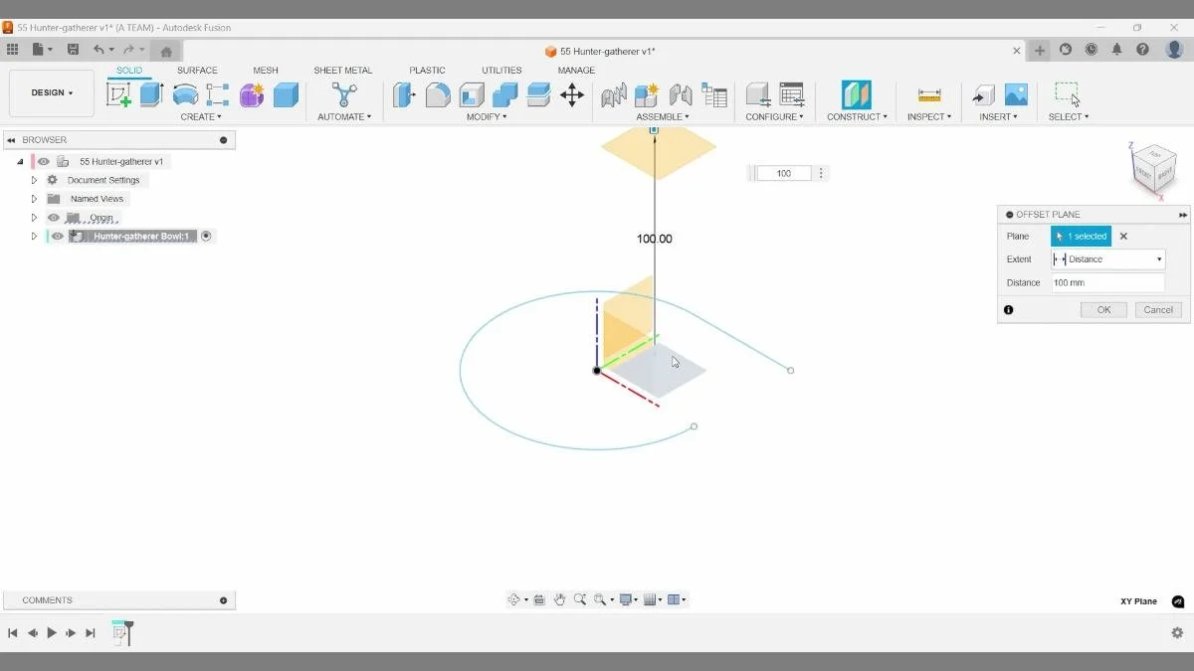Launch the Measure tool under Inspect

click(x=928, y=94)
